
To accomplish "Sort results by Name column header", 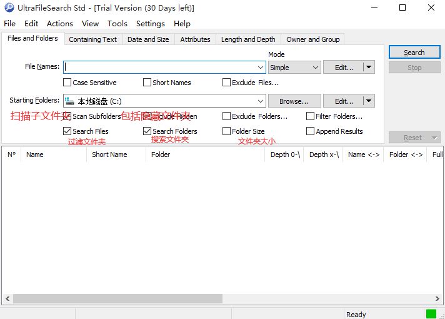I will (54, 154).
